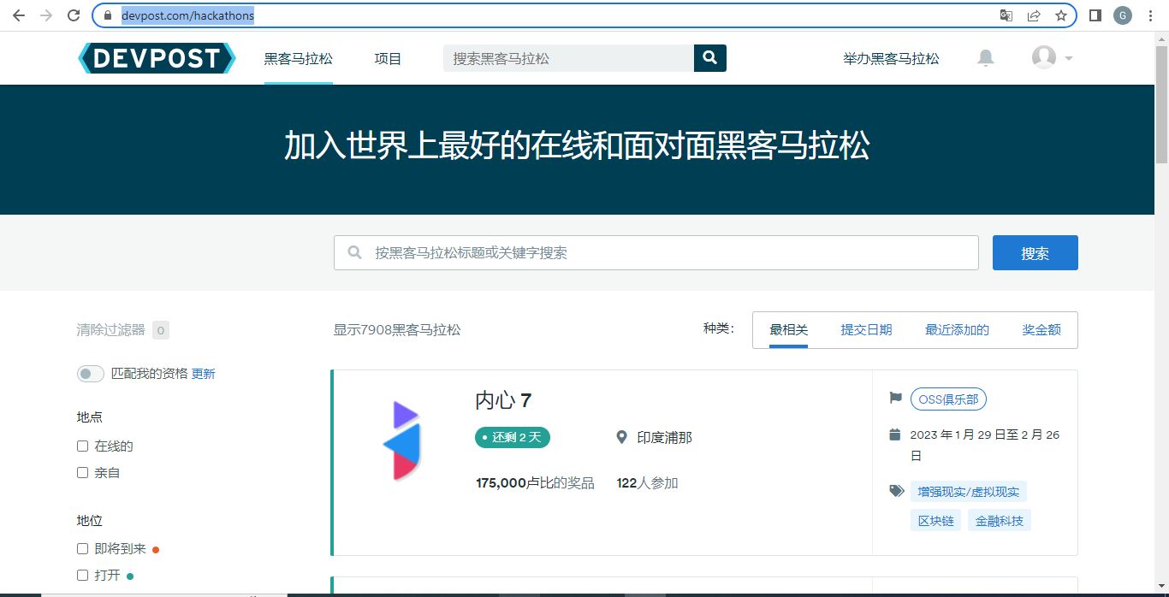
Task: Open the 项目 nav item
Action: pos(388,59)
